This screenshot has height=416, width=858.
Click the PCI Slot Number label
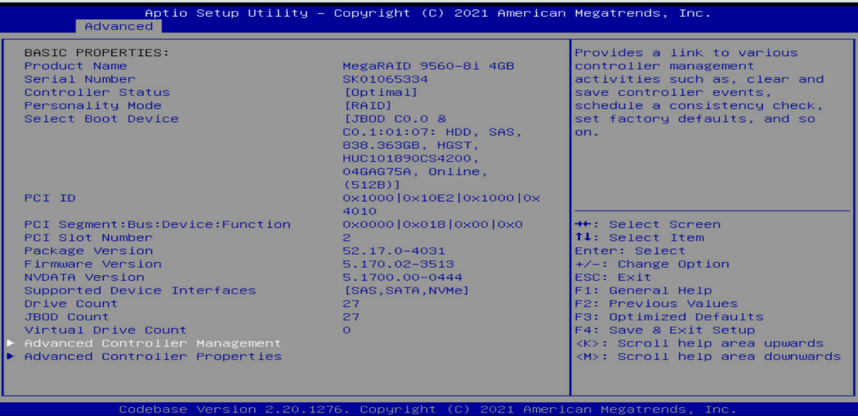[x=89, y=237]
